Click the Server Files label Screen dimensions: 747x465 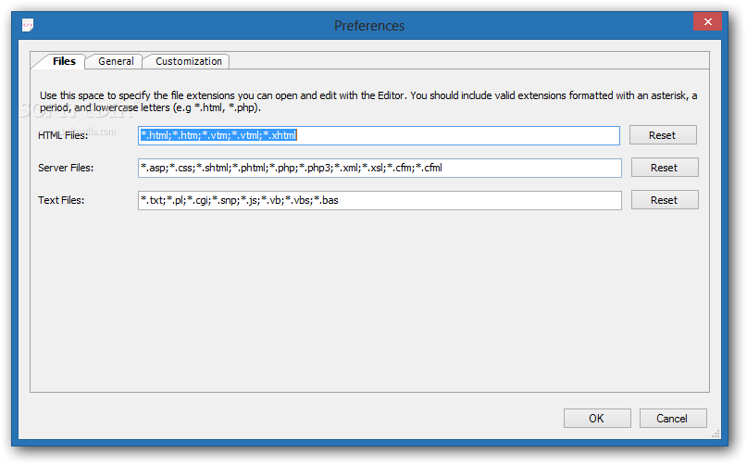click(66, 168)
